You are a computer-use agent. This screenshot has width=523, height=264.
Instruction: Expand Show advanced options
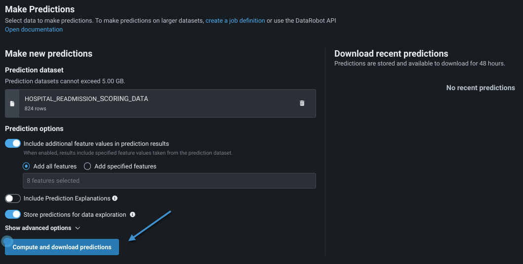click(x=38, y=228)
